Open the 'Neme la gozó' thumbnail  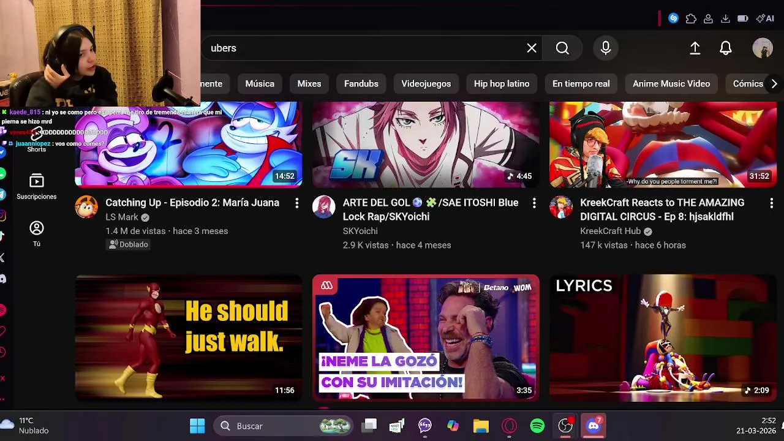tap(426, 337)
